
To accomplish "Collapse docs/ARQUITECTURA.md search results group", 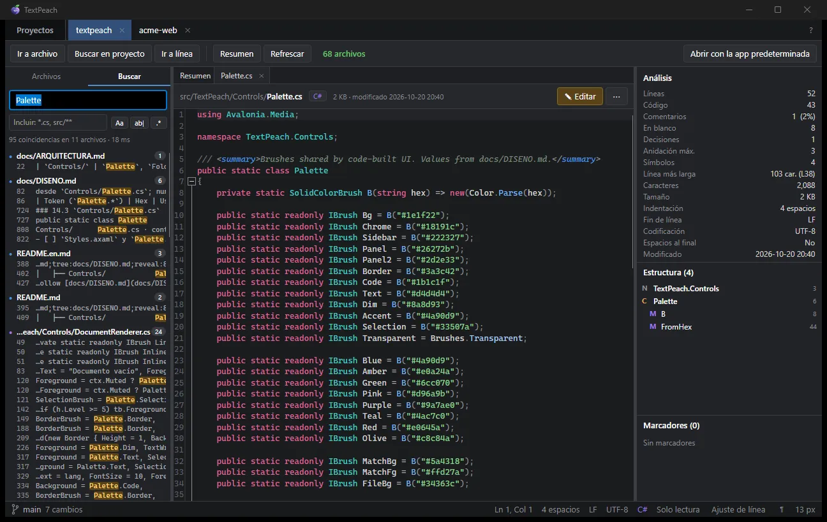I will tap(88, 156).
